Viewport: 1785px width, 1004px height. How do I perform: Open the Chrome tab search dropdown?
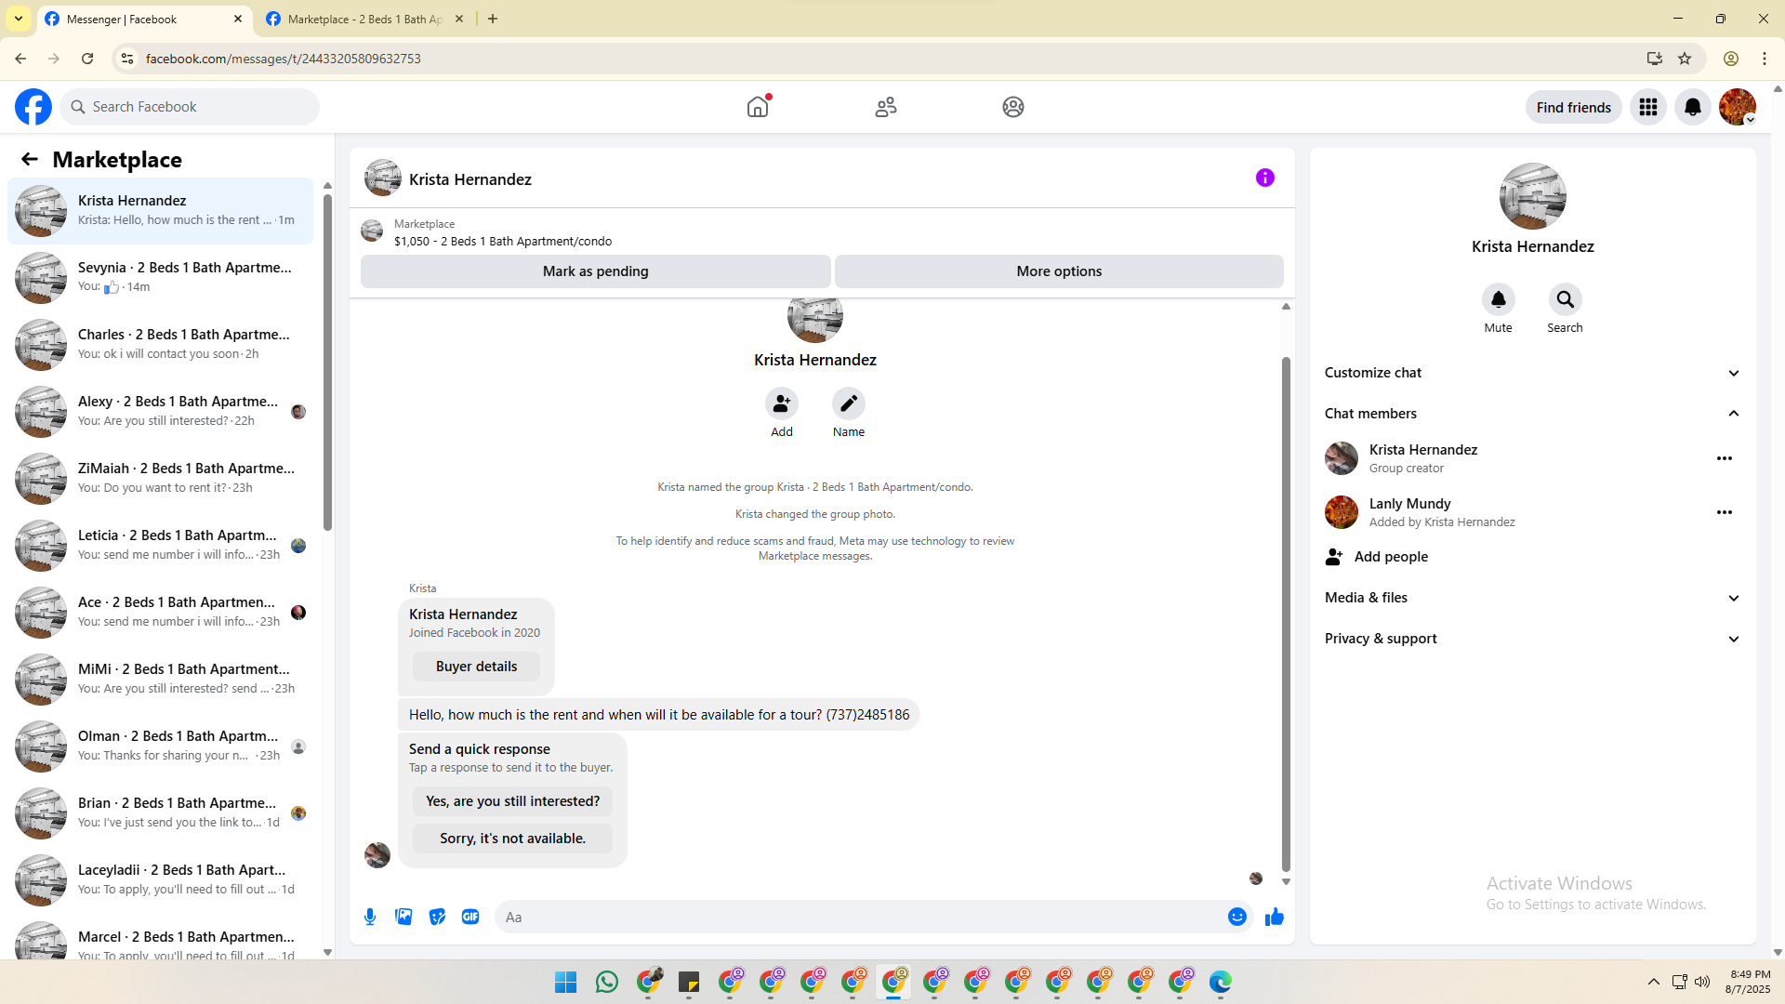[x=19, y=19]
